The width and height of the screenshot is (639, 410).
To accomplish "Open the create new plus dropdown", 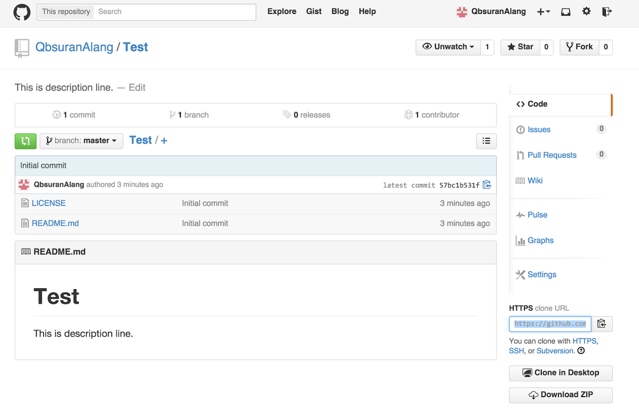I will coord(543,12).
